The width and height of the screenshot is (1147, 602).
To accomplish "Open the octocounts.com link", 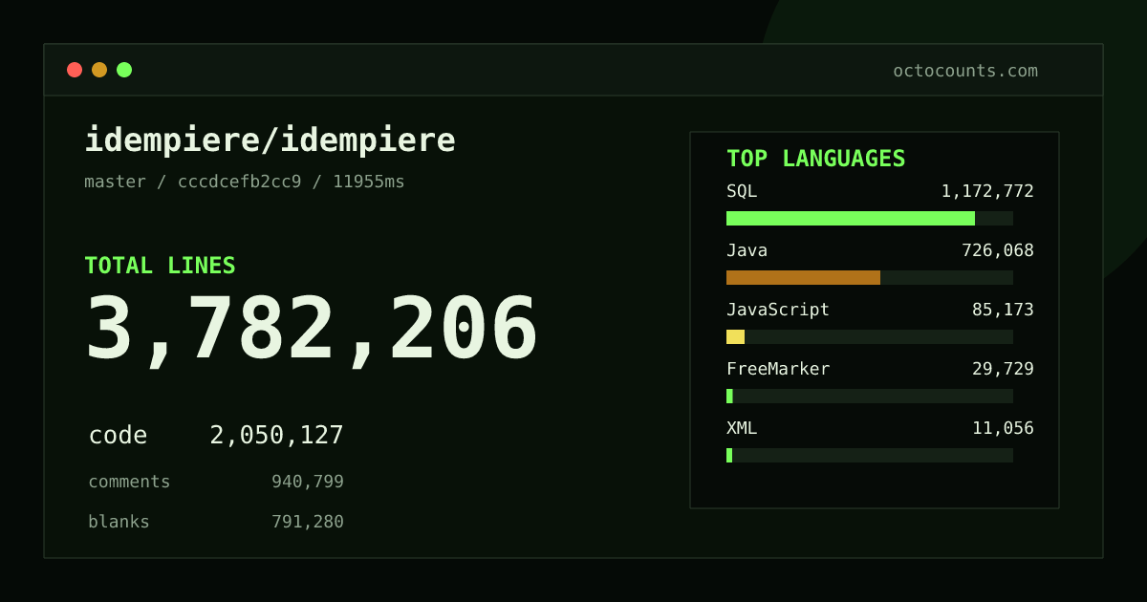I will (x=965, y=71).
